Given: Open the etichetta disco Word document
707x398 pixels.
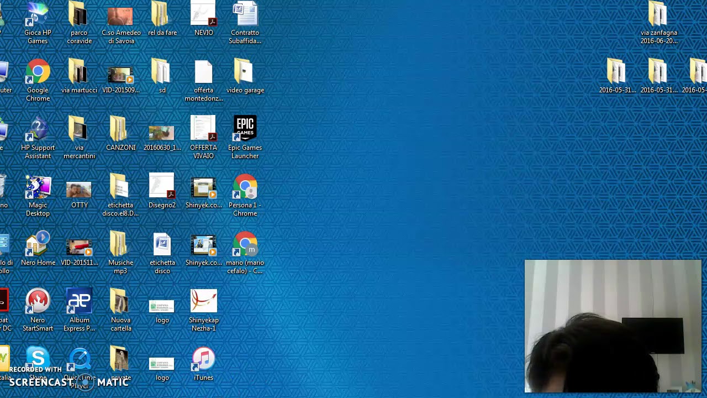Looking at the screenshot, I should [x=162, y=253].
